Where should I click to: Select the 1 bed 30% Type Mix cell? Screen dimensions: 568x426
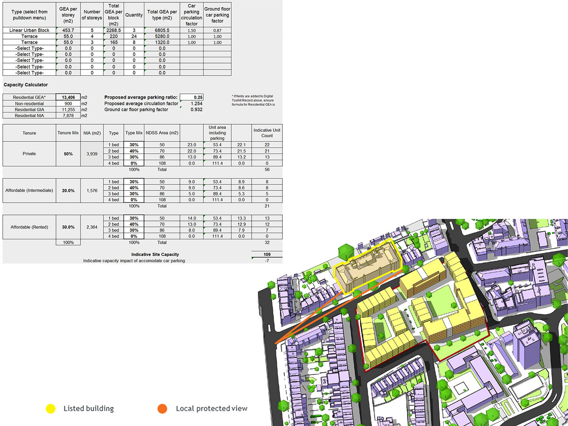point(134,145)
